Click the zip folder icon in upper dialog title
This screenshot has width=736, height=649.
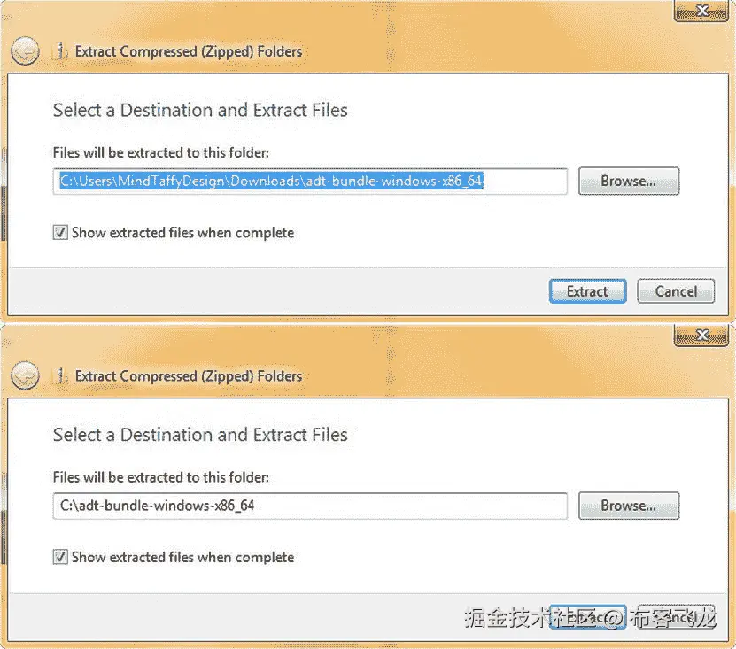pos(60,50)
